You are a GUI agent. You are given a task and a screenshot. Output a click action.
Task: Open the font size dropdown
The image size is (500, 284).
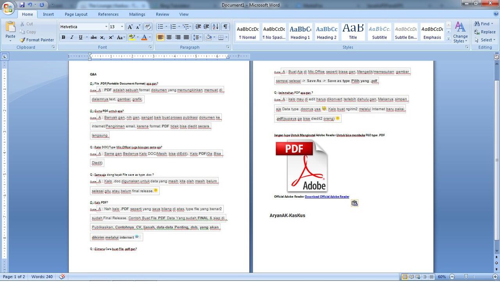[122, 27]
